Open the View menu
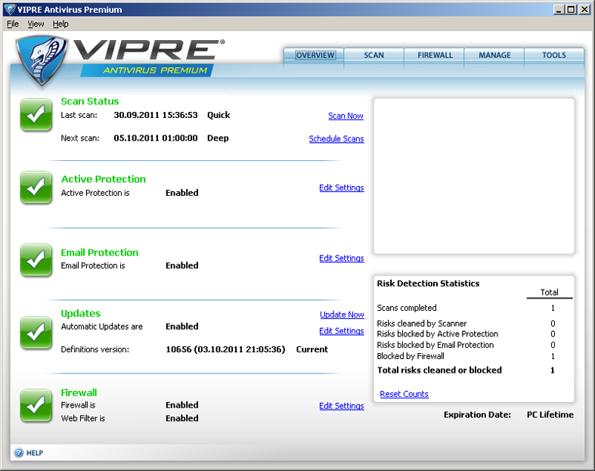The width and height of the screenshot is (595, 471). click(x=36, y=24)
